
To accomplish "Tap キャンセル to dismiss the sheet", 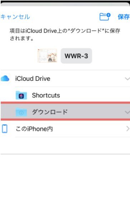I will click(x=15, y=17).
